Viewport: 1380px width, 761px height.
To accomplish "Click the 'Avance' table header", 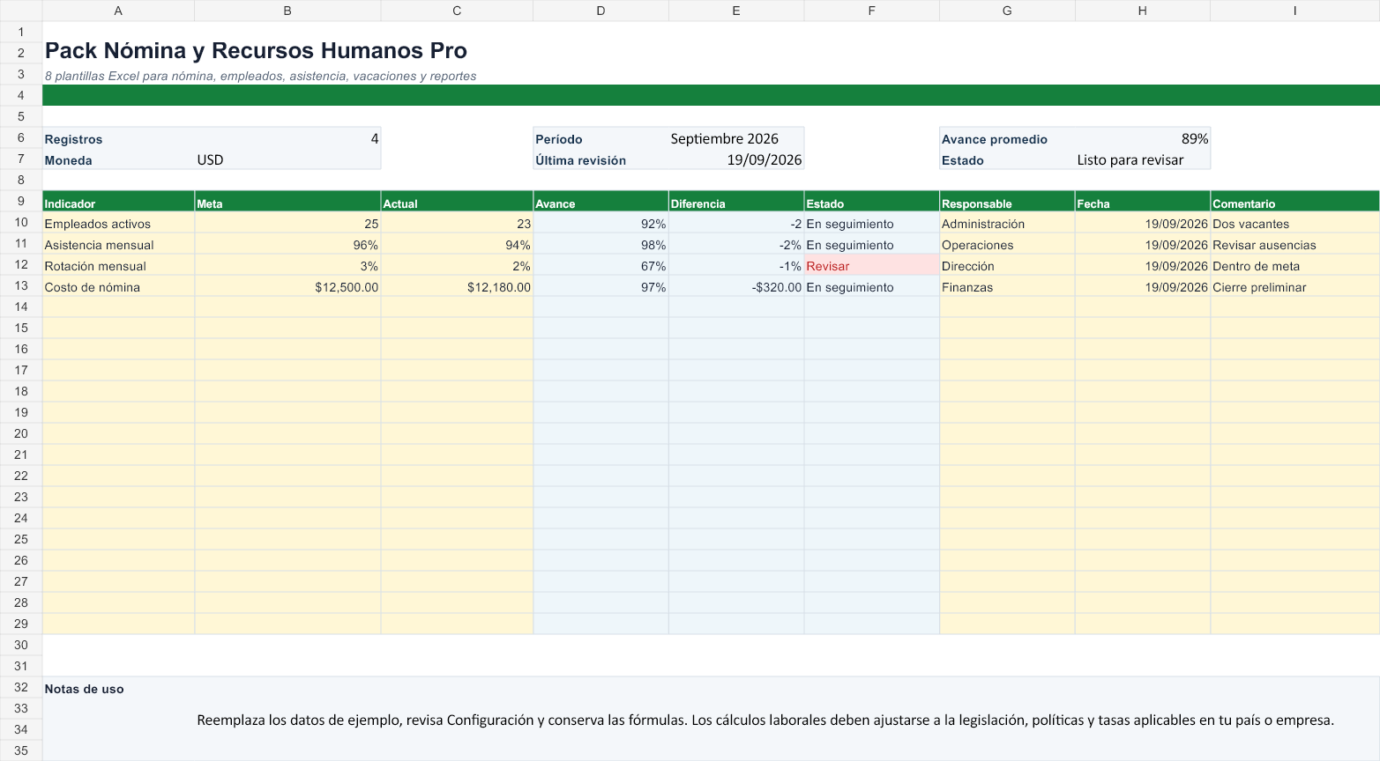I will point(600,202).
